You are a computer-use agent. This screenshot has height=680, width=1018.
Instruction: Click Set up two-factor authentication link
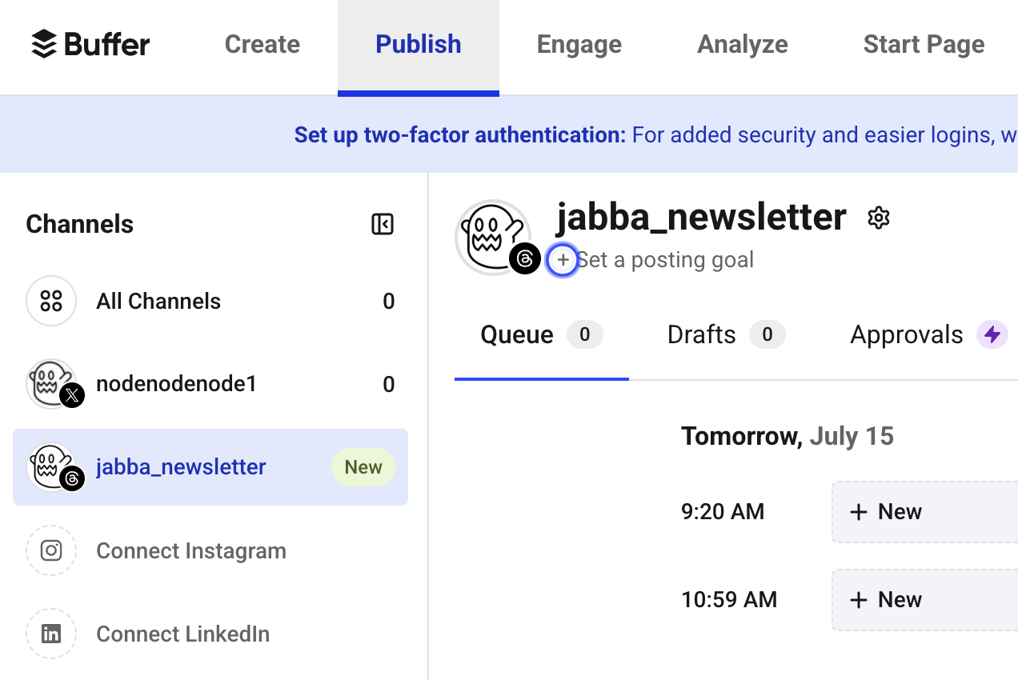(460, 134)
